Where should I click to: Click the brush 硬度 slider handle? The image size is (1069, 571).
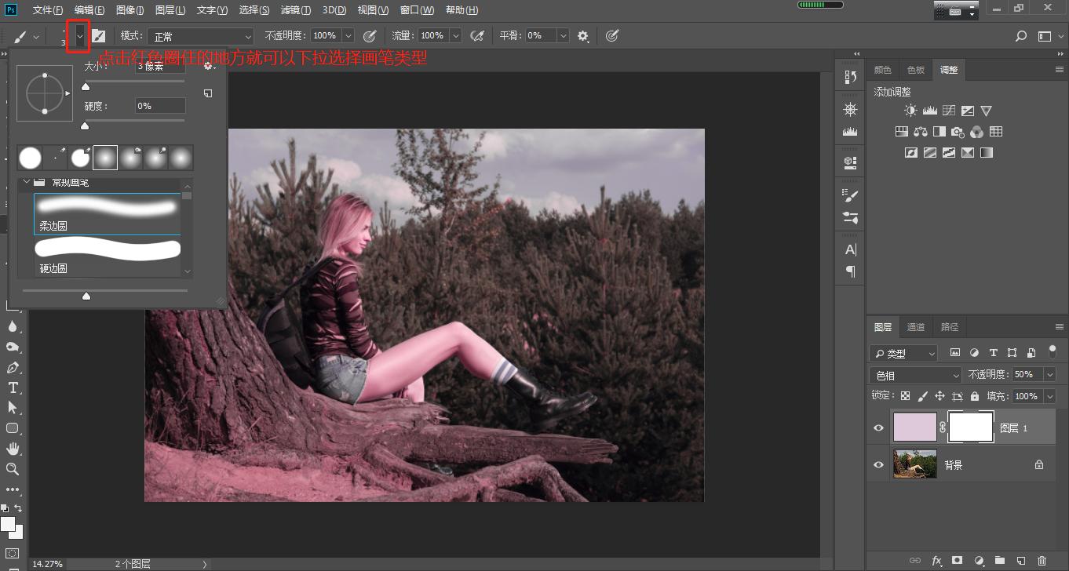[x=85, y=125]
